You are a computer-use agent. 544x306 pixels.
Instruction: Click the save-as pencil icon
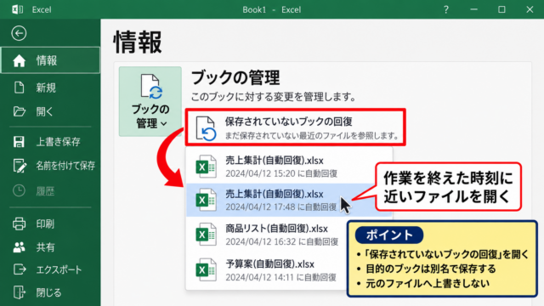click(x=20, y=166)
